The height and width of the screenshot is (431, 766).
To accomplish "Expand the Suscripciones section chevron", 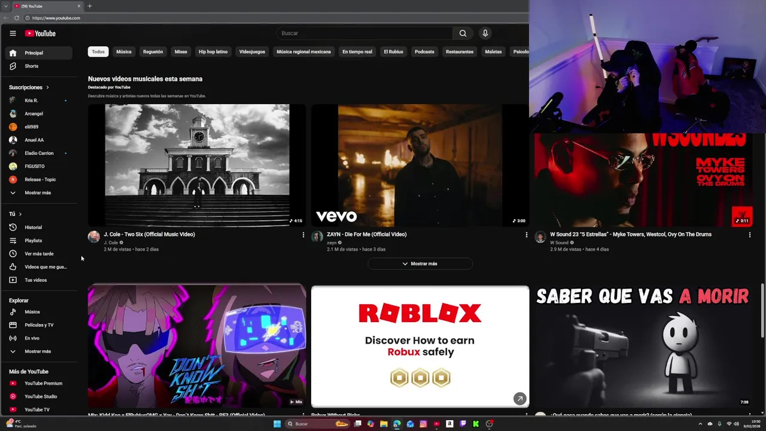I will [x=47, y=87].
